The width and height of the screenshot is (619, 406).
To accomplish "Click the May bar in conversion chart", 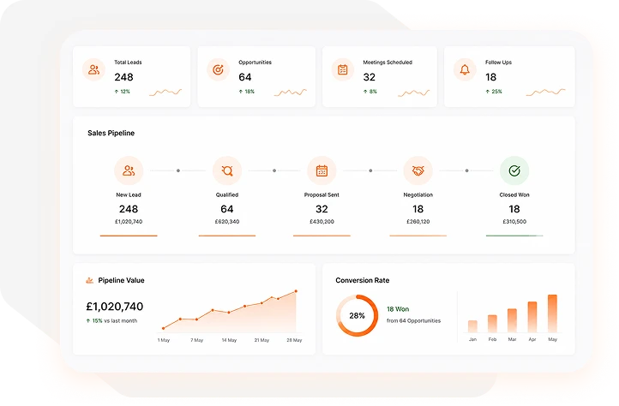I will tap(552, 313).
